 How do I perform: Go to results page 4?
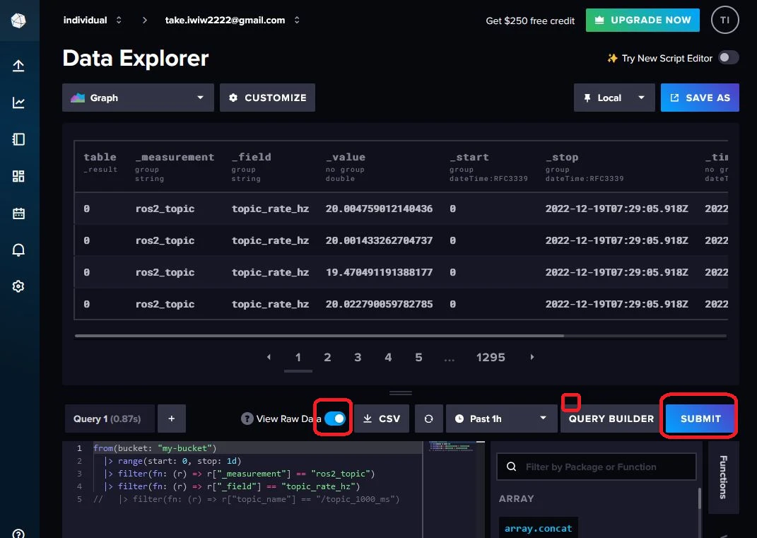pos(388,358)
